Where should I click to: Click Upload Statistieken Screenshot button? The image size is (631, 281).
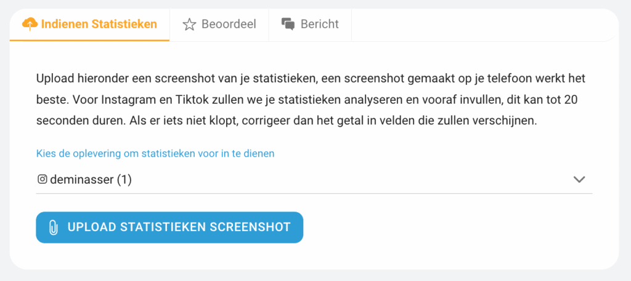pyautogui.click(x=169, y=228)
